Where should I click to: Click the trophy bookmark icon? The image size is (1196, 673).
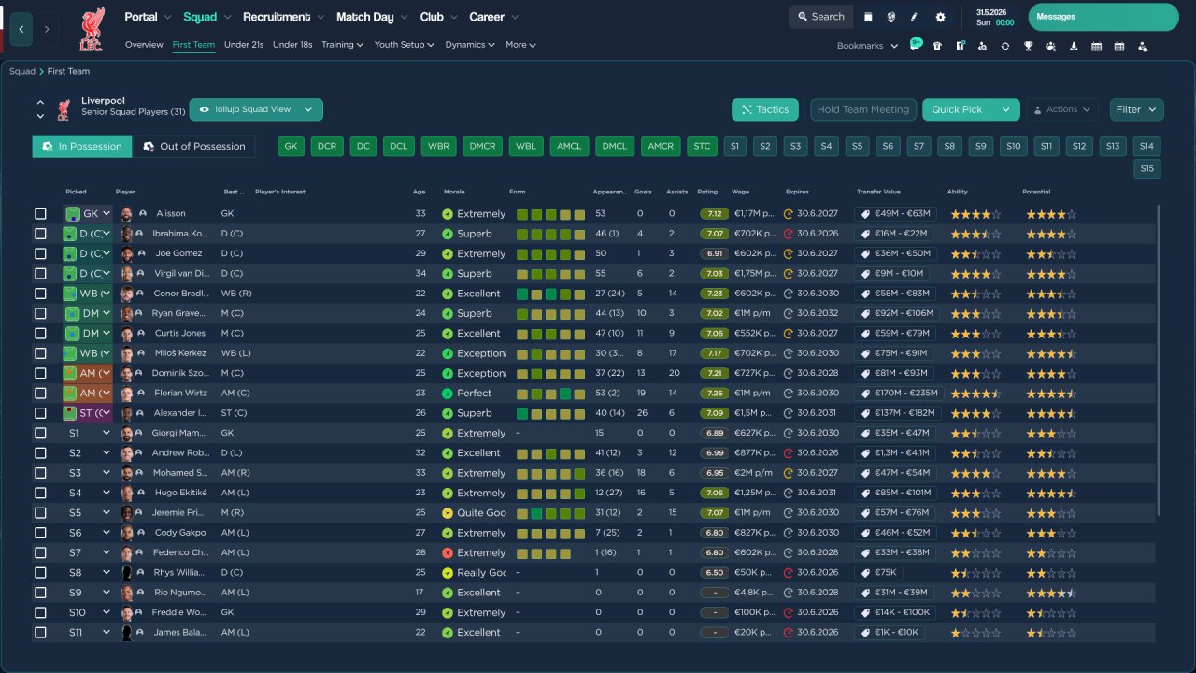pos(1028,46)
